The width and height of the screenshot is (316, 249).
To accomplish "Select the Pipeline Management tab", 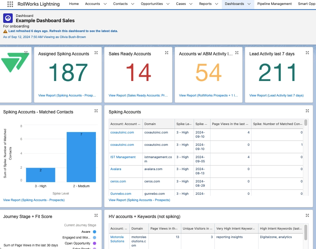I will click(x=274, y=4).
